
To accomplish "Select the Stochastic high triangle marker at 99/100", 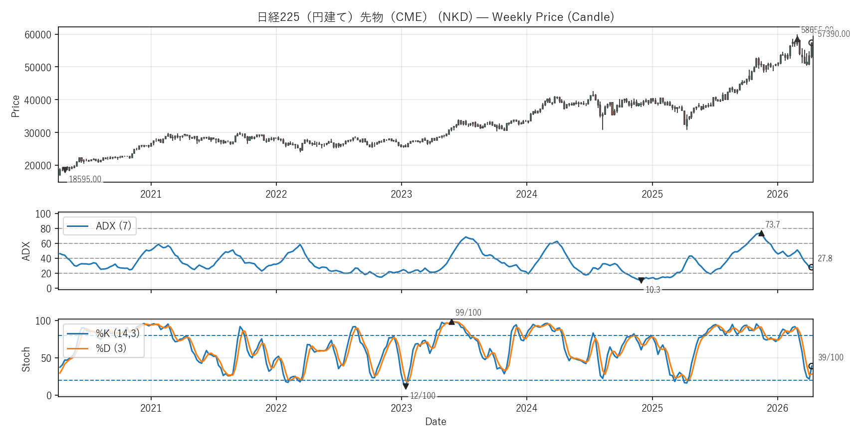I will tap(452, 322).
